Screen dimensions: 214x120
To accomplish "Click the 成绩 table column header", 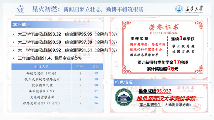I will tap(96, 67).
